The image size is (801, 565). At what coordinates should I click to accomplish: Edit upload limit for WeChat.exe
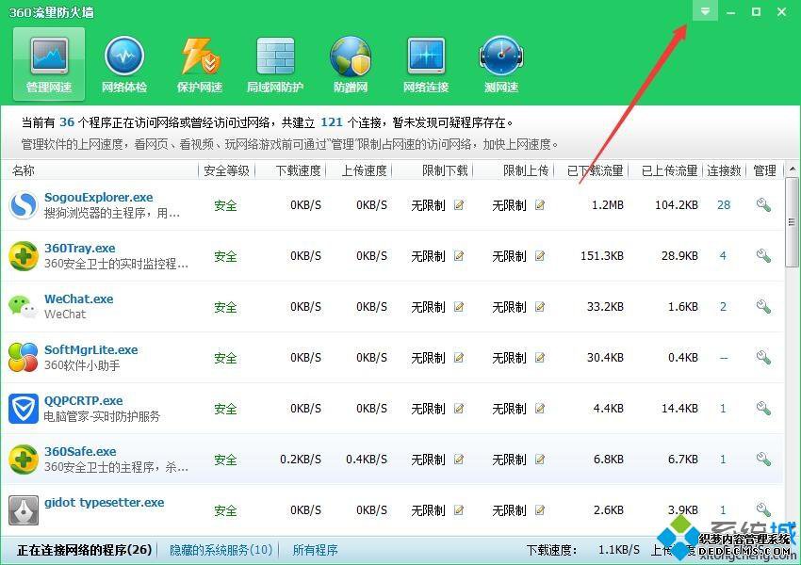pos(539,307)
